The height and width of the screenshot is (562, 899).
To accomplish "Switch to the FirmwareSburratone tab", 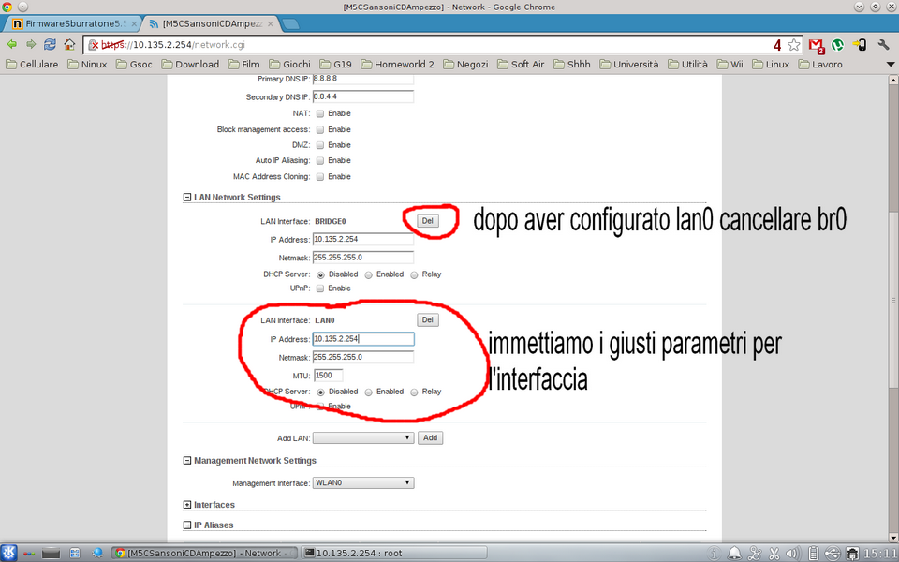I will coord(71,22).
